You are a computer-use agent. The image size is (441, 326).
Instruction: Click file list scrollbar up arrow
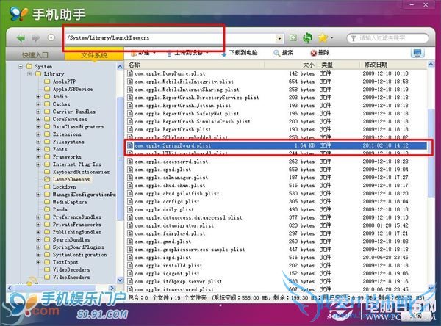coord(431,65)
